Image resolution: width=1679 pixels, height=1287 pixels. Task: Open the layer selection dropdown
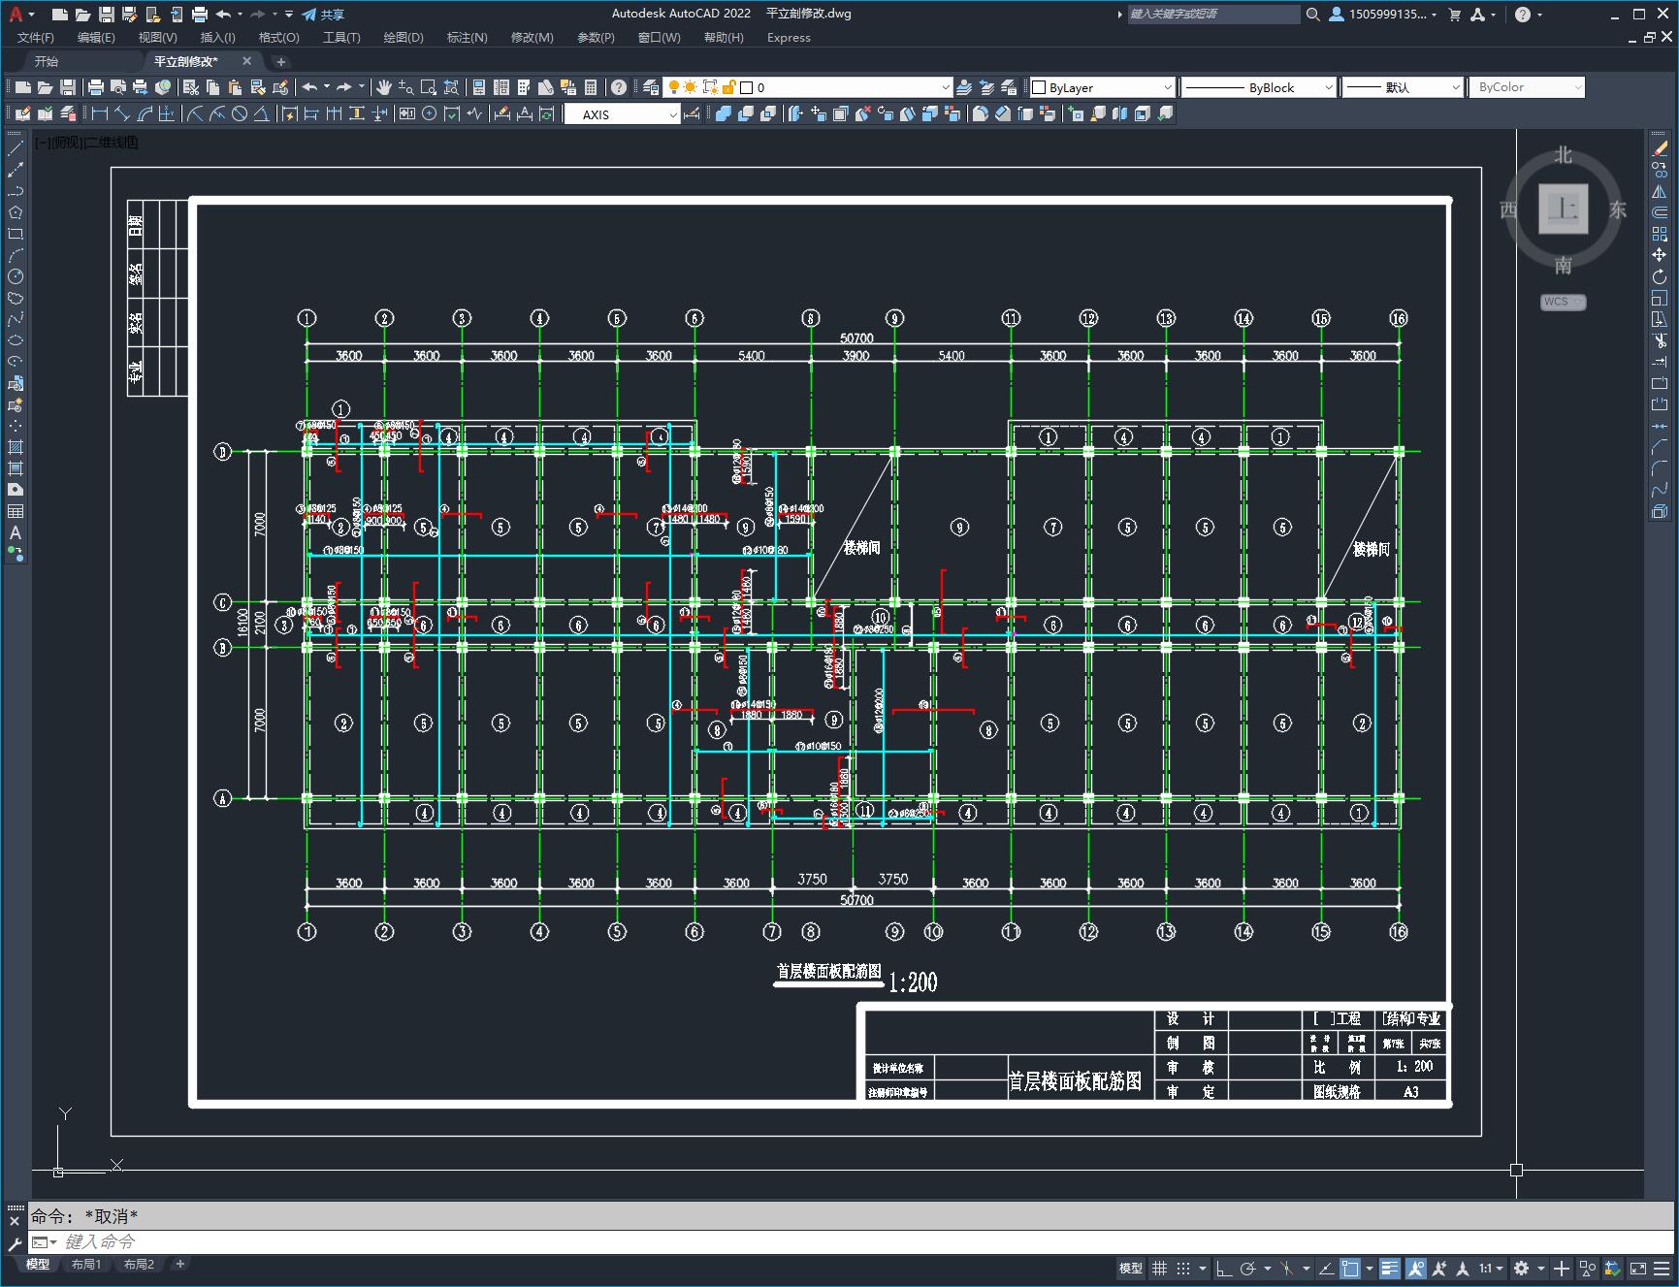click(945, 87)
